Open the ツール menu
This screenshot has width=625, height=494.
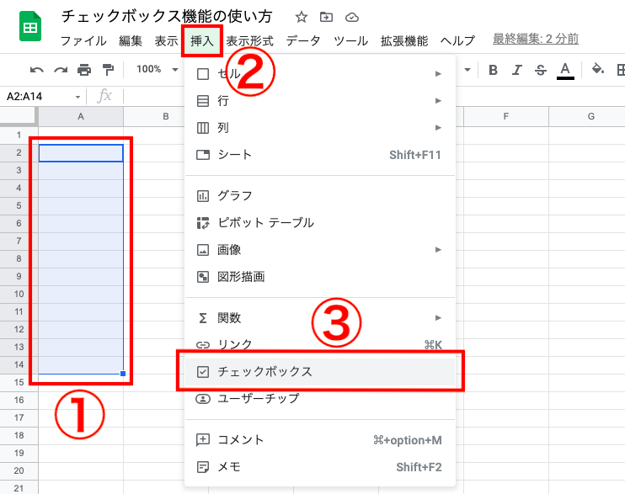[350, 40]
